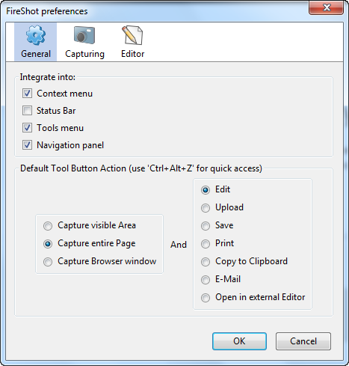Open the General gear icon tab
The height and width of the screenshot is (366, 349).
click(36, 42)
